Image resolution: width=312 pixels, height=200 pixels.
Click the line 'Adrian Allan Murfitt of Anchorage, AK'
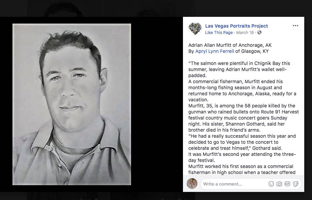click(x=230, y=45)
